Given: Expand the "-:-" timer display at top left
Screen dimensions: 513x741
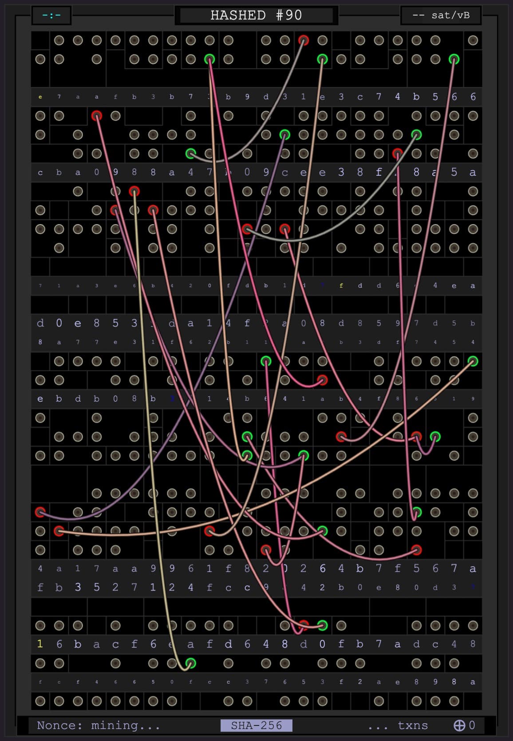Looking at the screenshot, I should 51,16.
